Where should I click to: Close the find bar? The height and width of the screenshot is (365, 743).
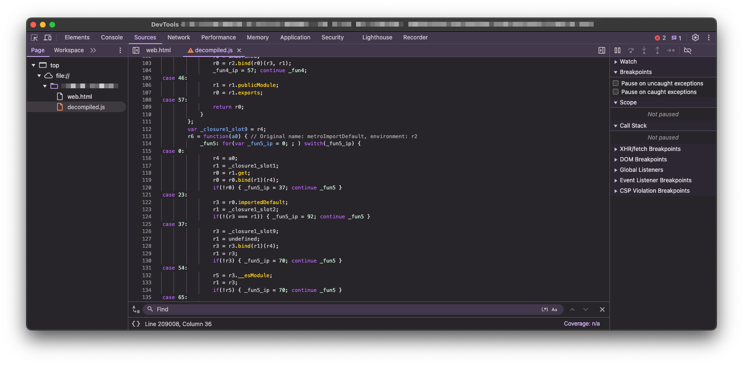[x=602, y=309]
